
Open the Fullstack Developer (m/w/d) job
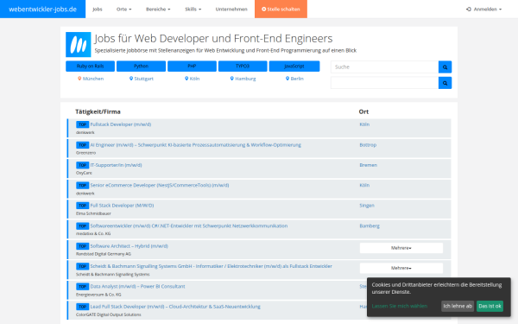121,124
